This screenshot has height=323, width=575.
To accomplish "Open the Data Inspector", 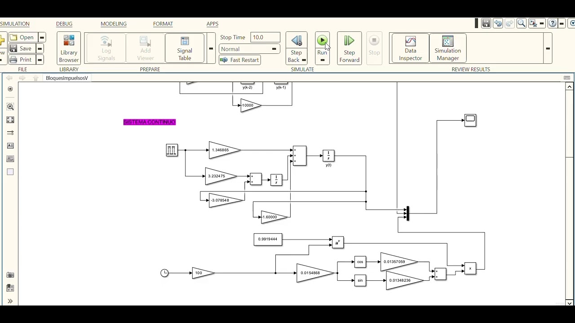I will [x=410, y=48].
